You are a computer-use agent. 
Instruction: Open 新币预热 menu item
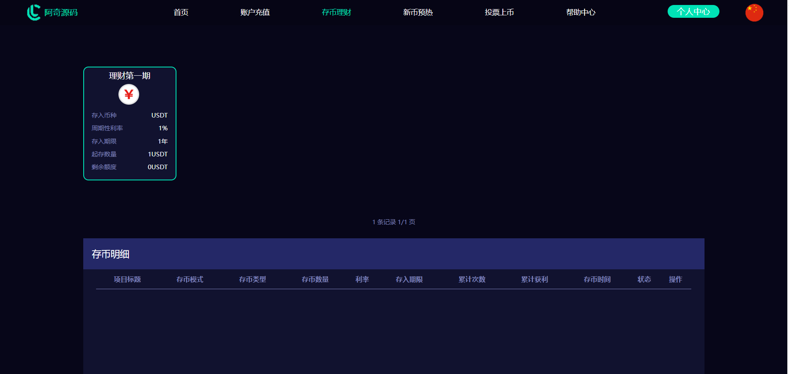click(418, 12)
